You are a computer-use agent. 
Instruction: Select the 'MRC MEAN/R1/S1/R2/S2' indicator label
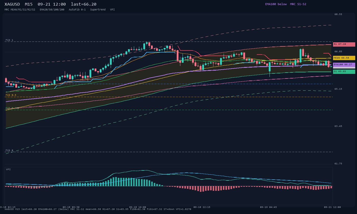pos(20,10)
